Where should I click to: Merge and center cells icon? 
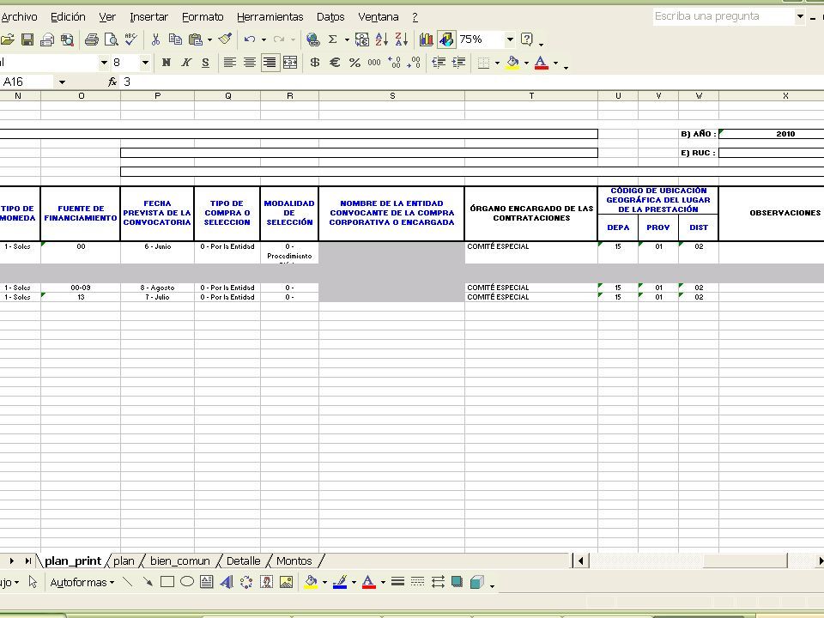click(x=290, y=63)
